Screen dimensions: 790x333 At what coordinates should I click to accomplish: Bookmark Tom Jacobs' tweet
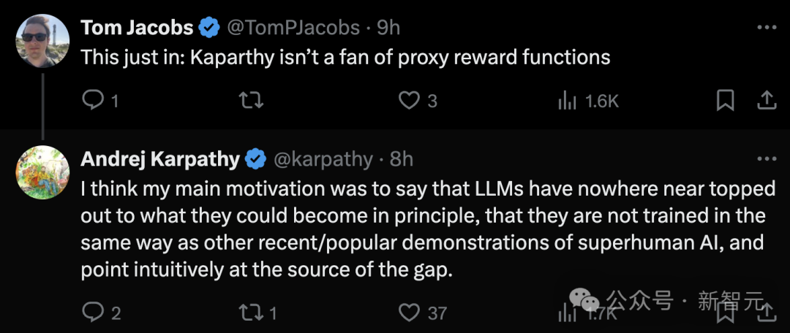(x=725, y=101)
